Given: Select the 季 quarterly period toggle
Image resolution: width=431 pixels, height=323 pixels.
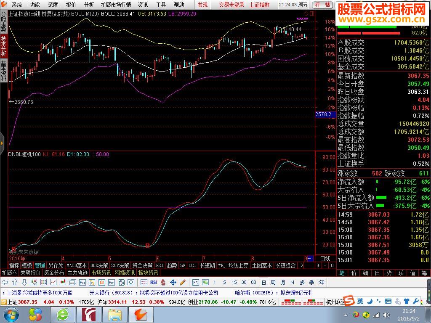Looking at the screenshot, I should [x=312, y=282].
